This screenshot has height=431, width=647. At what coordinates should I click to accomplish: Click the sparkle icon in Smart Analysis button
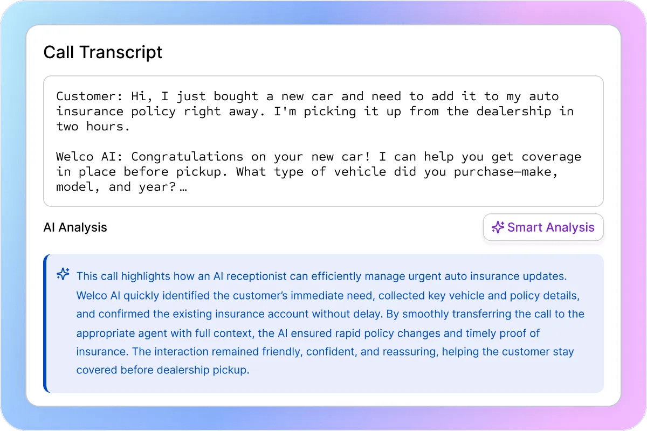[498, 227]
